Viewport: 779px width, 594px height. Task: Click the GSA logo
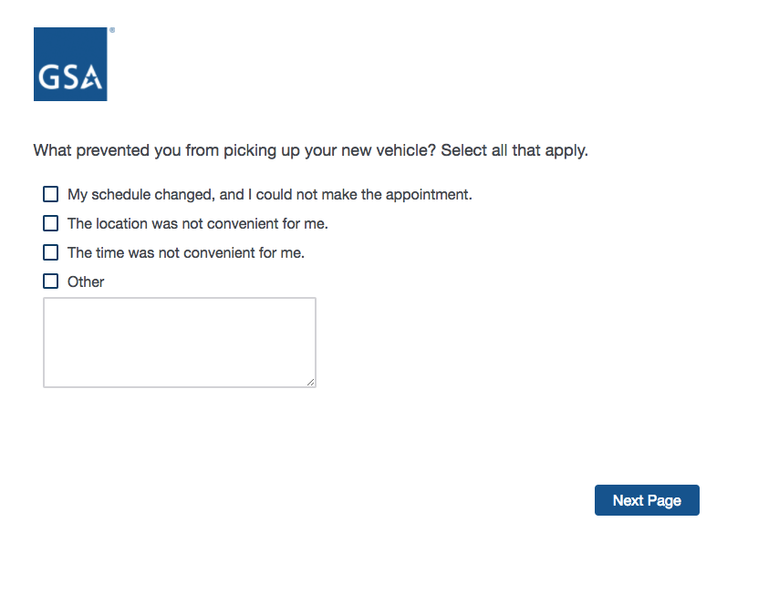pyautogui.click(x=70, y=64)
